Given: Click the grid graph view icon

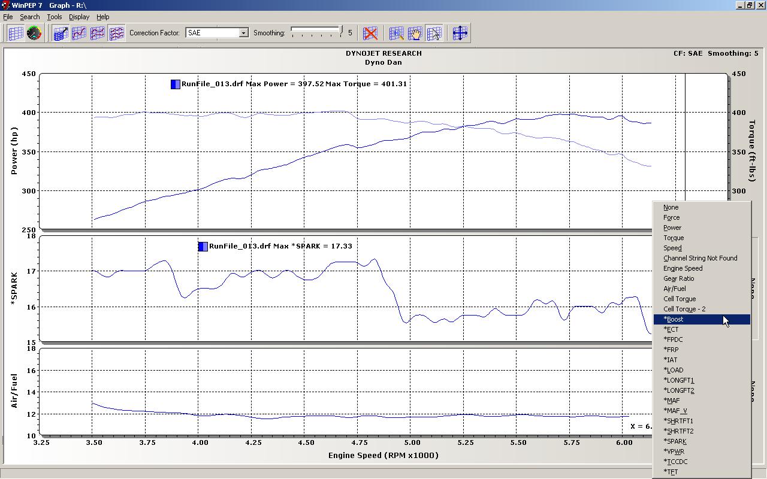Looking at the screenshot, I should [x=16, y=33].
